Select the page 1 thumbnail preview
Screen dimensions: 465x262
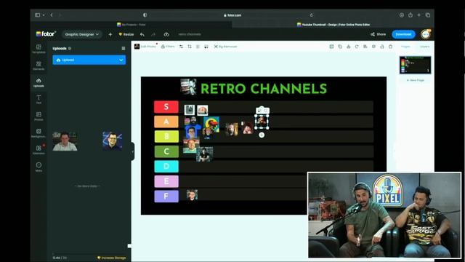(415, 65)
